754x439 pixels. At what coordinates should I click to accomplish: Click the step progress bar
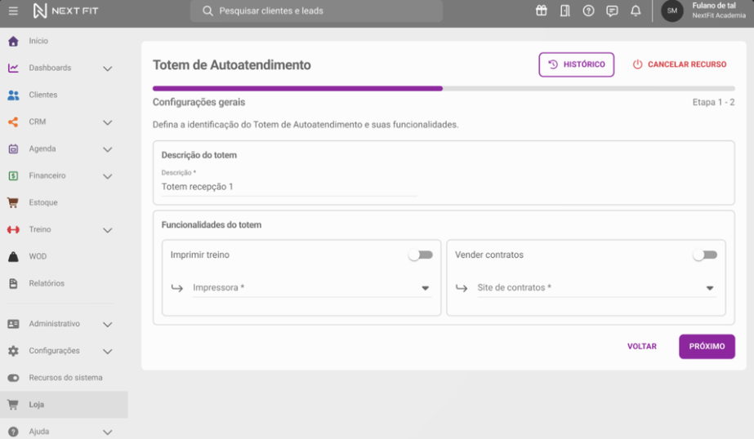pyautogui.click(x=444, y=88)
